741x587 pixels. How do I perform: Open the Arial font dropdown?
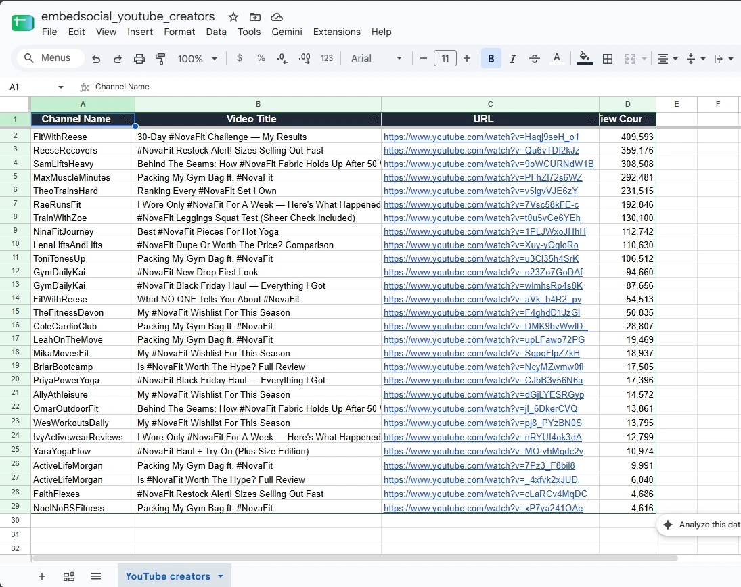coord(376,58)
